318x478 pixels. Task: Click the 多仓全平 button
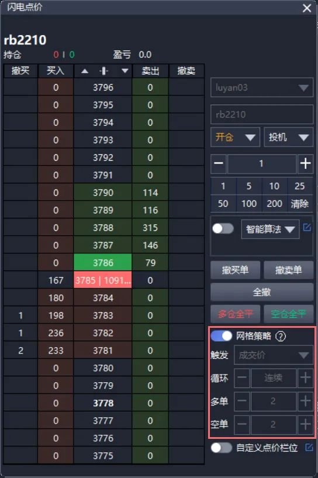click(235, 314)
